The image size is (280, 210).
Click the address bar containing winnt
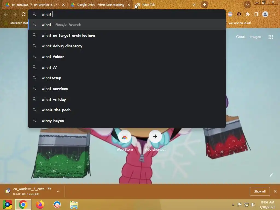[x=127, y=14]
